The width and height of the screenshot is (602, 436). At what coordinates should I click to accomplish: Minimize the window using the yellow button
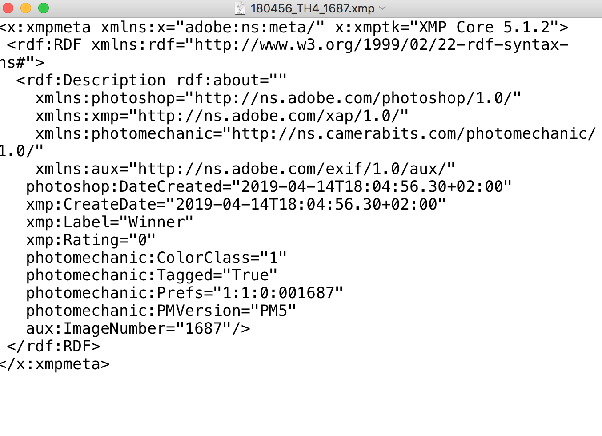click(x=26, y=8)
